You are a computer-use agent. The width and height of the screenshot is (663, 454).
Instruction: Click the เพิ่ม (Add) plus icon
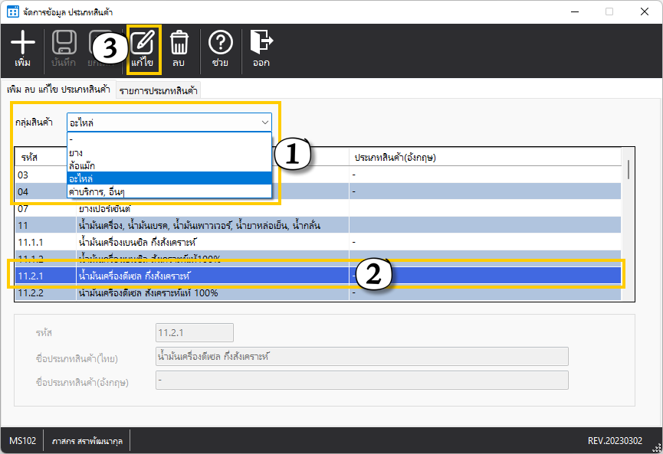pos(23,44)
